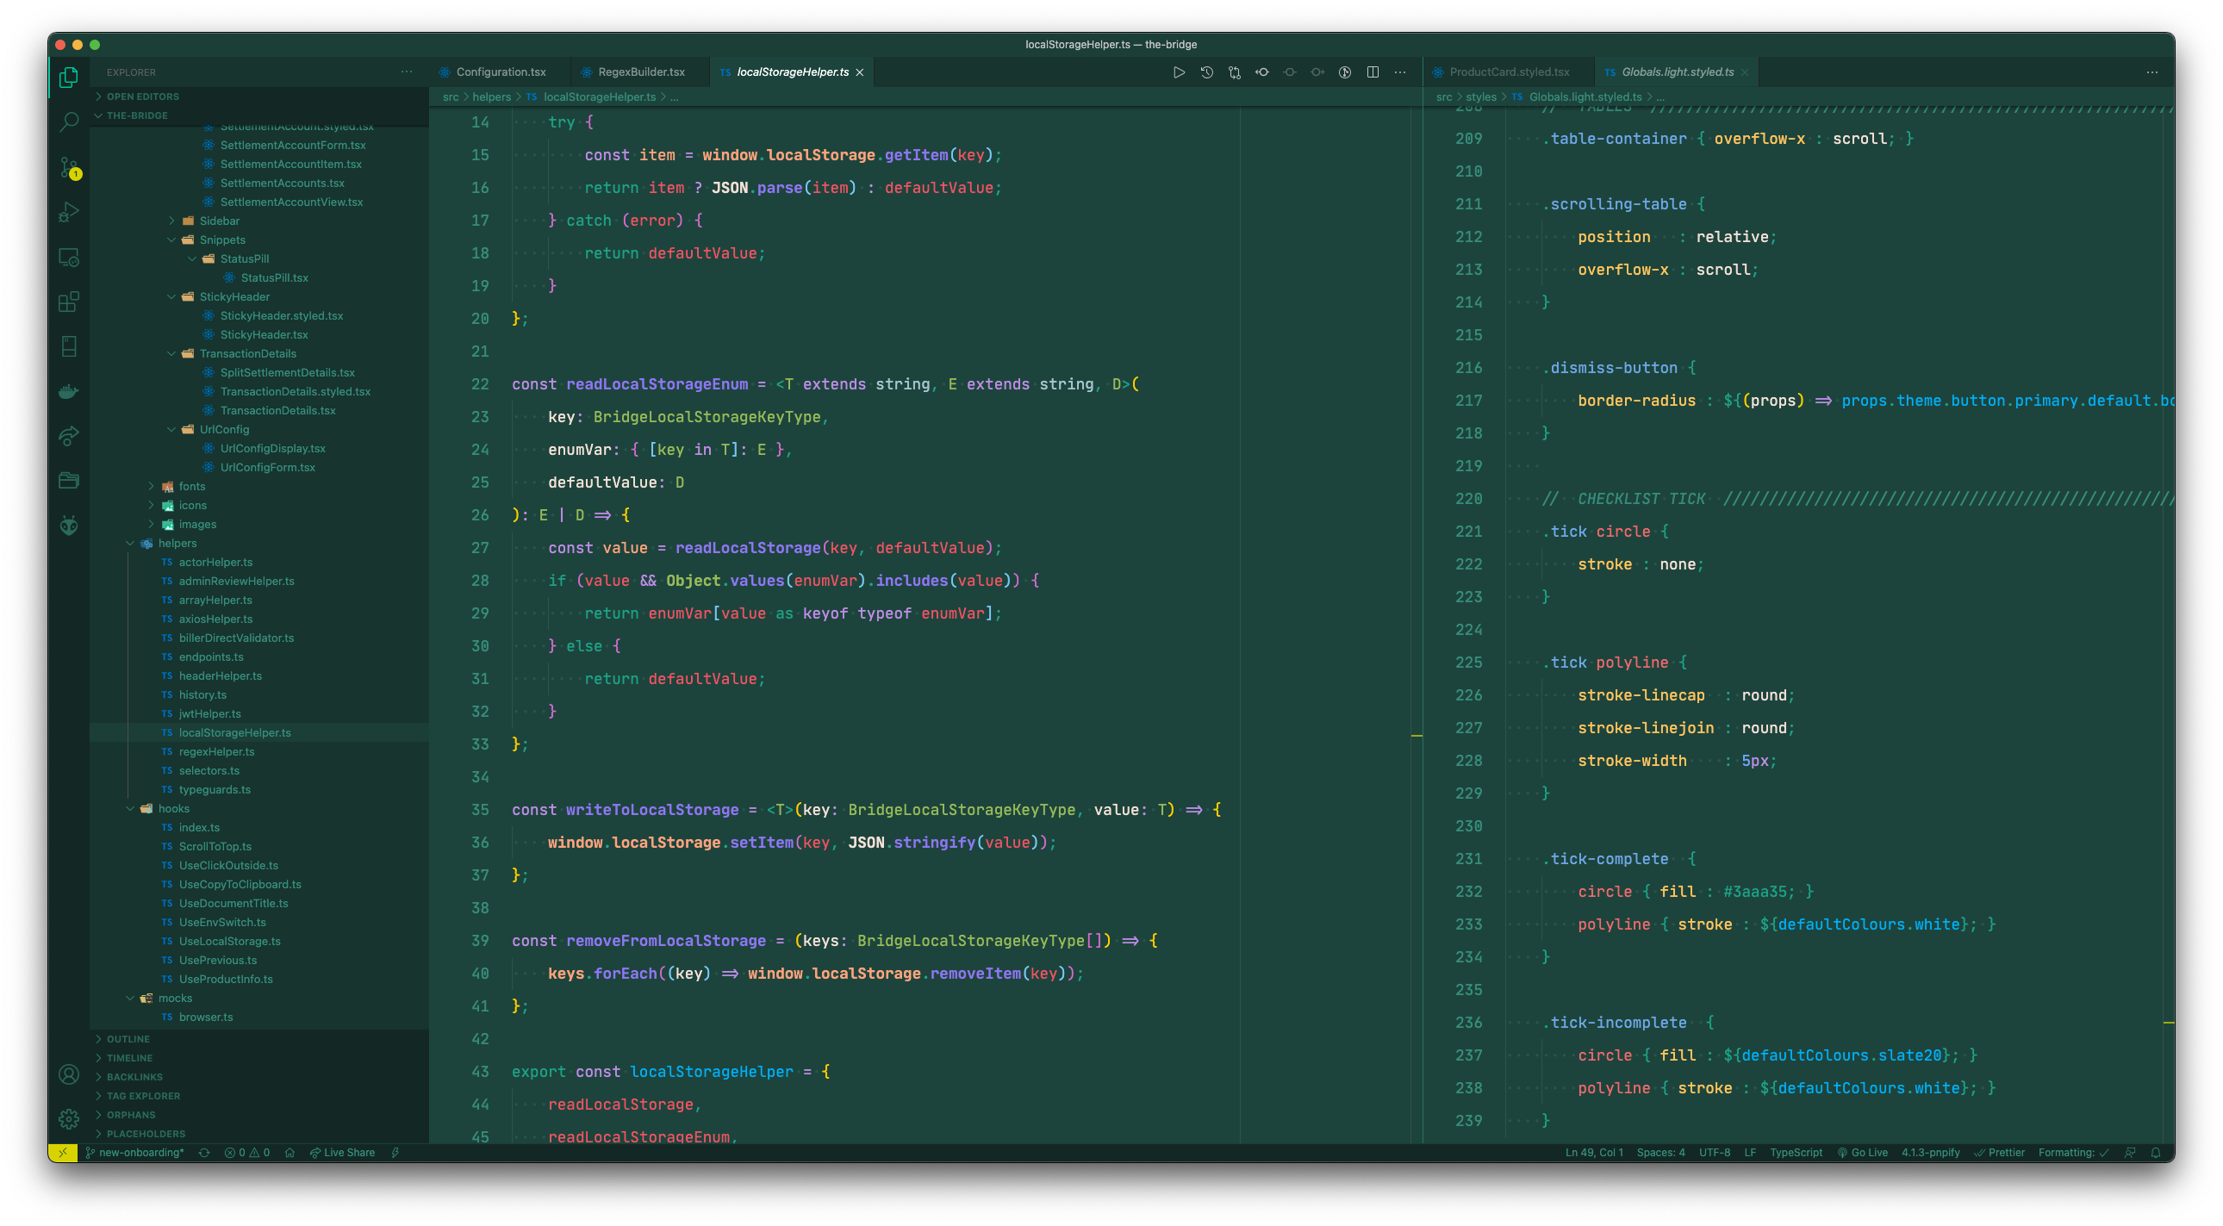Select UseClickOutside.ts in the explorer
Screen dimensions: 2223x1226
227,864
